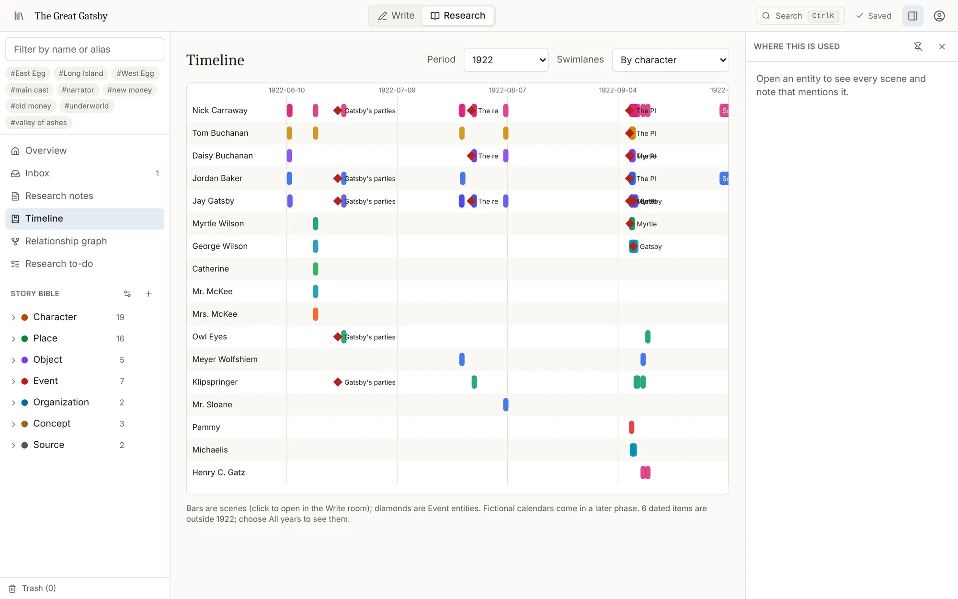This screenshot has height=599, width=958.
Task: Open Mr. Sloane's blue scene bar
Action: [505, 404]
